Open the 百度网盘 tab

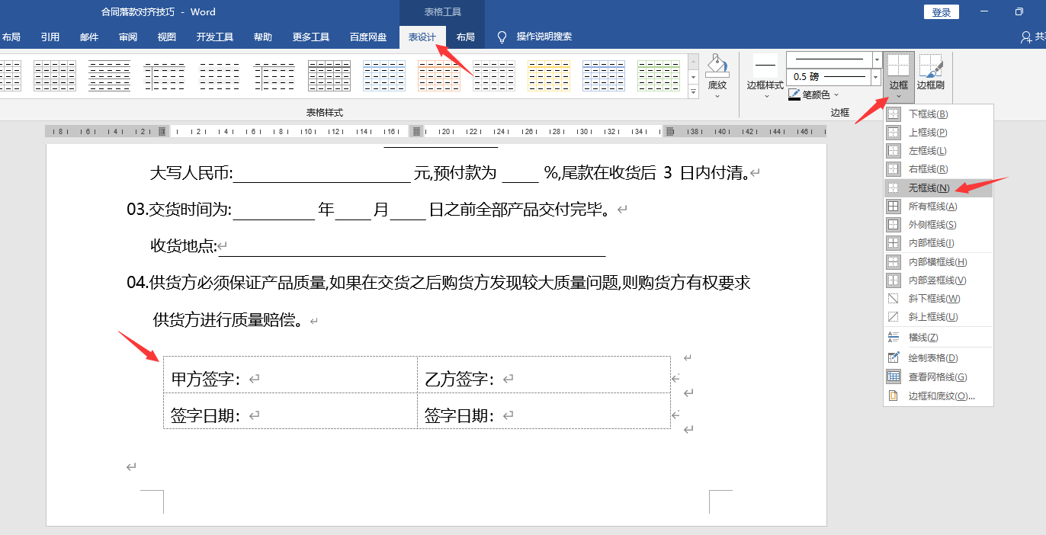point(368,37)
